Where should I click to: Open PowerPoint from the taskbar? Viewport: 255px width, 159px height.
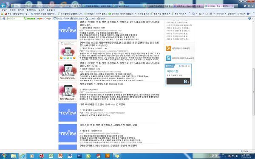click(60, 156)
